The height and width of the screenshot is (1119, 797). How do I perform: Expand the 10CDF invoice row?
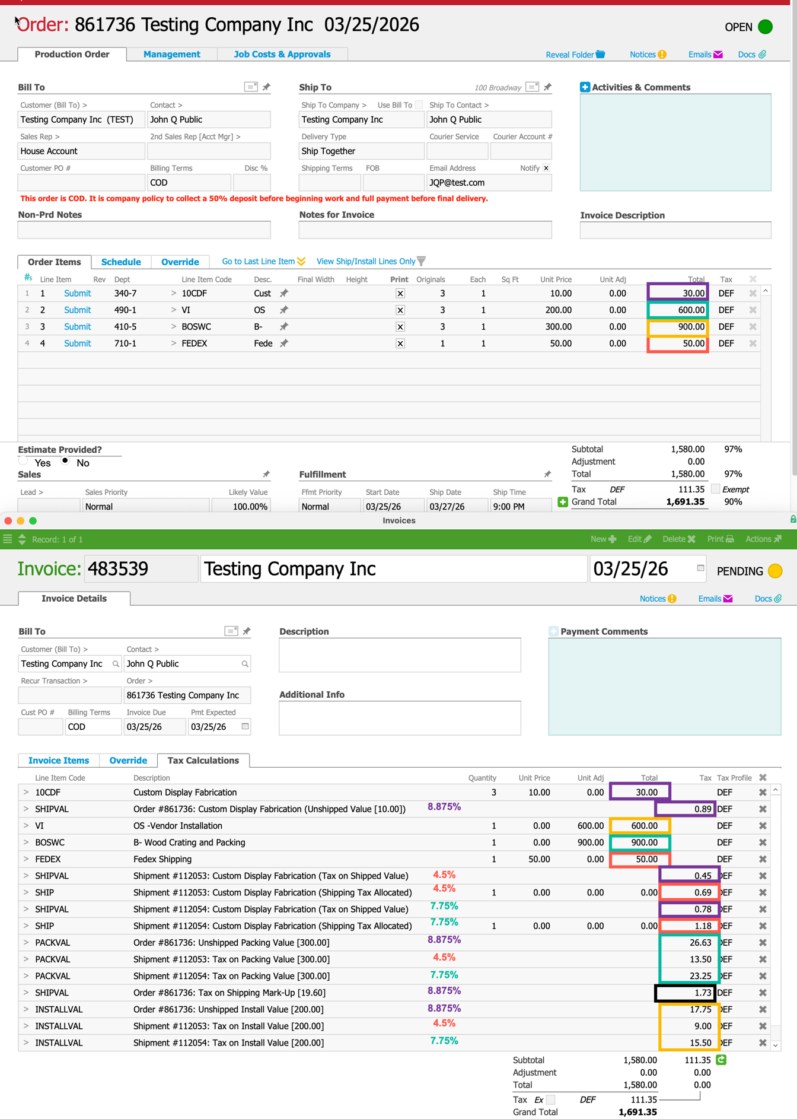pyautogui.click(x=26, y=792)
